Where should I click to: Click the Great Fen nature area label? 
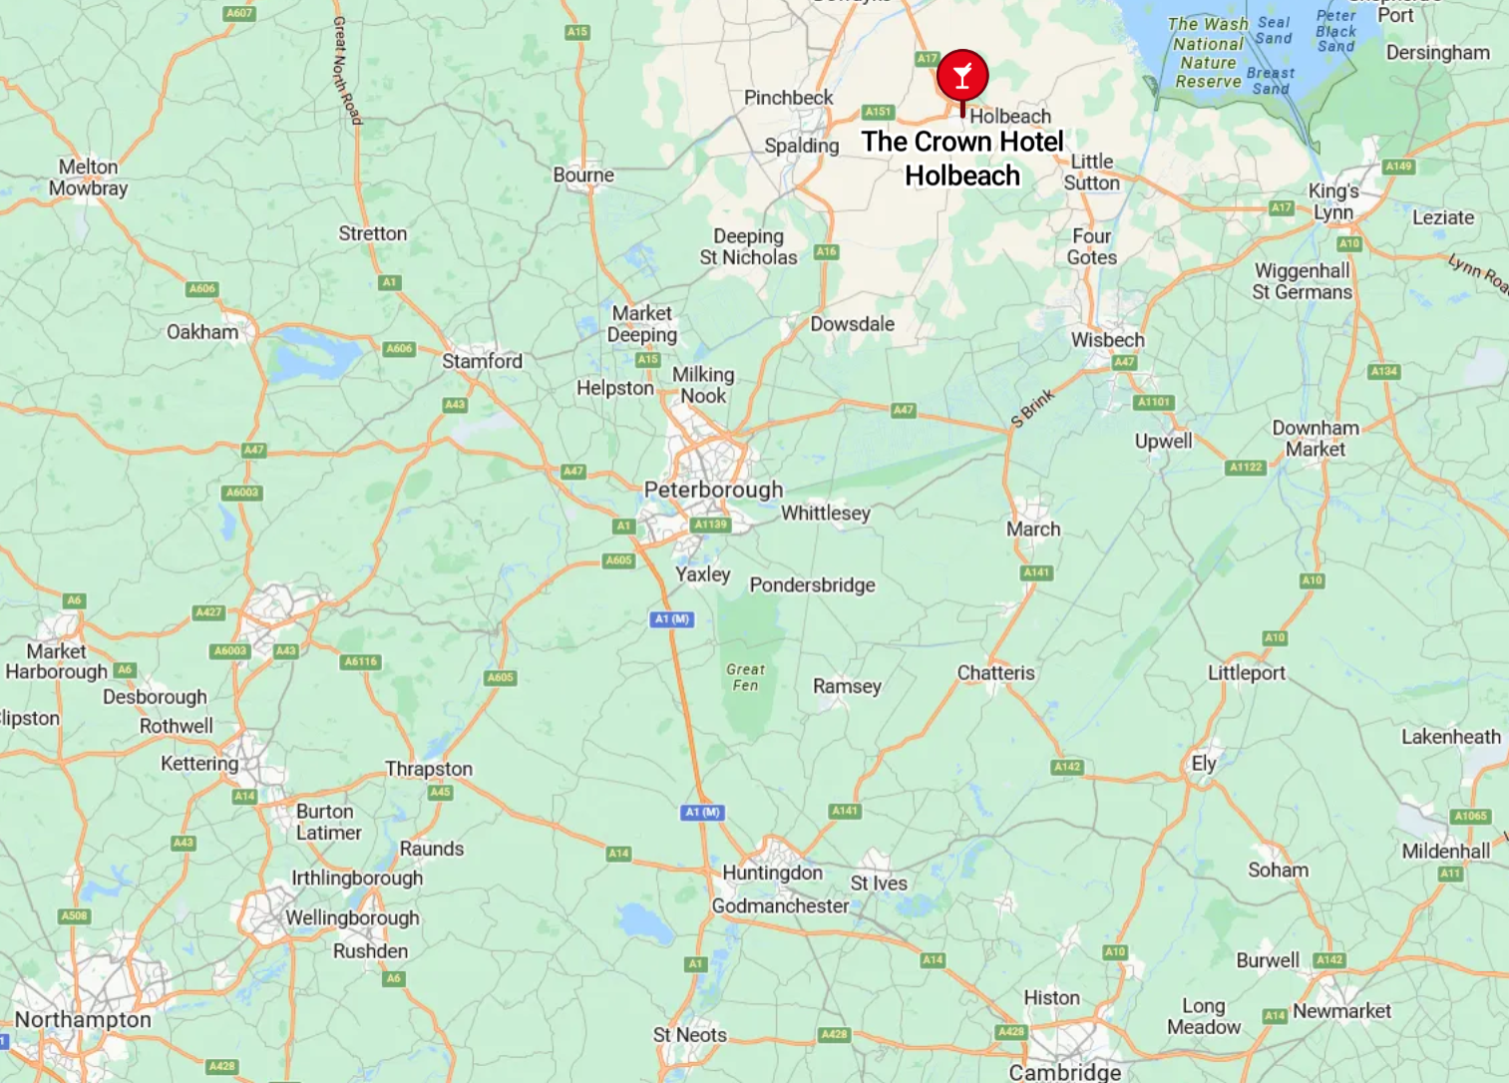(745, 677)
